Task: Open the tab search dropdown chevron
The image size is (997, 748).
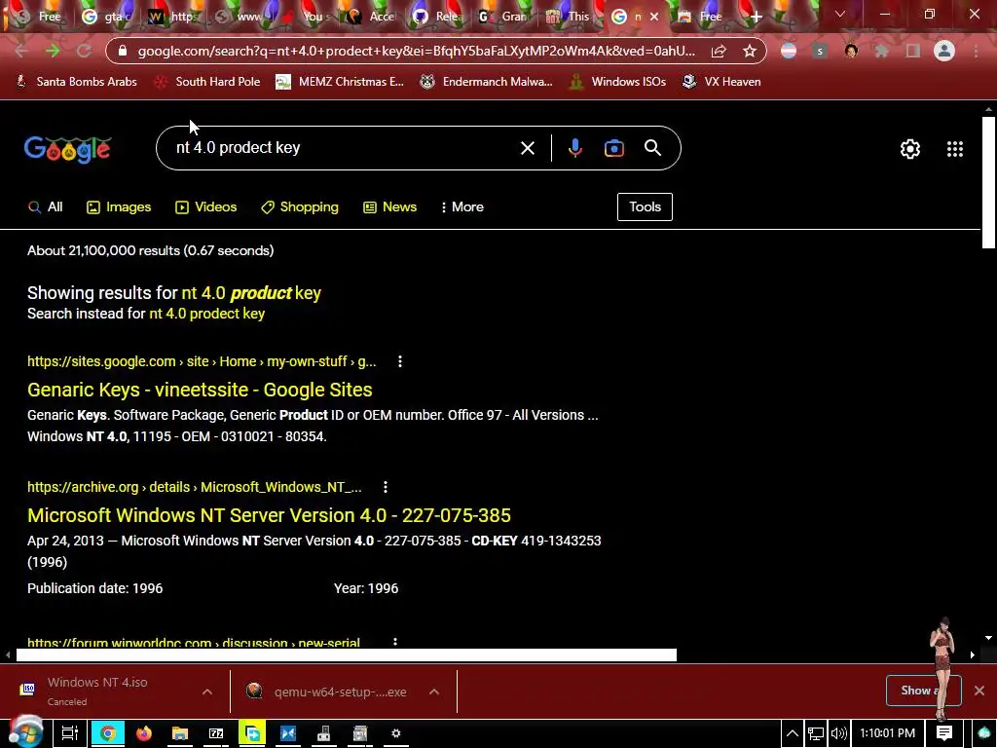Action: point(840,14)
